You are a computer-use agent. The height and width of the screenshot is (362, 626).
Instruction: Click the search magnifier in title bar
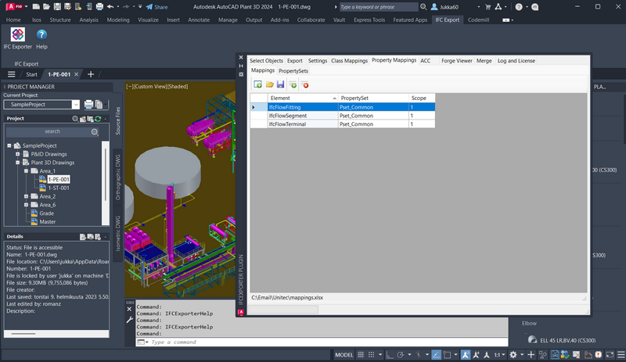pos(423,7)
